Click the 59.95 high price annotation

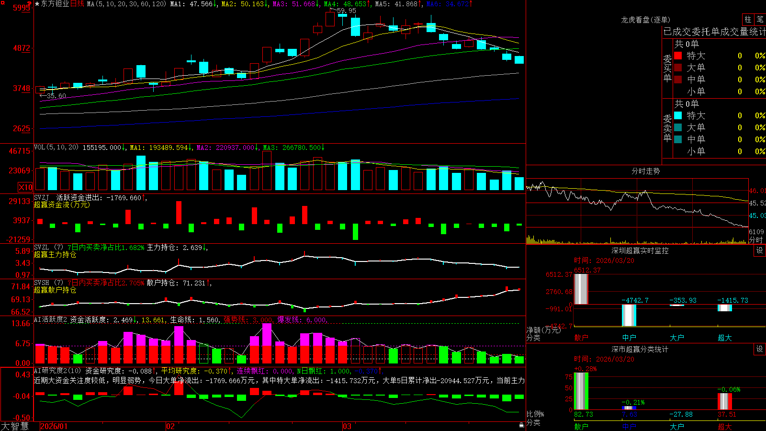point(347,11)
